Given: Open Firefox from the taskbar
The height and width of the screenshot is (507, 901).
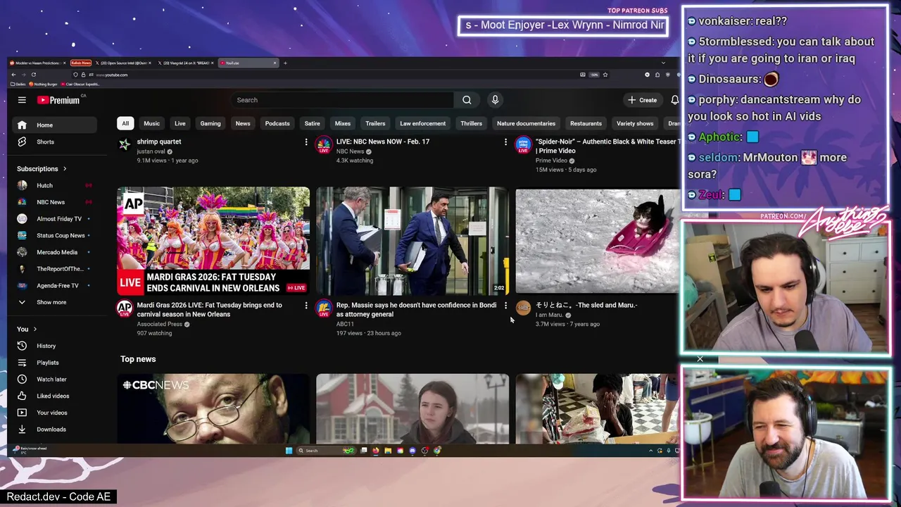Looking at the screenshot, I should pyautogui.click(x=375, y=451).
